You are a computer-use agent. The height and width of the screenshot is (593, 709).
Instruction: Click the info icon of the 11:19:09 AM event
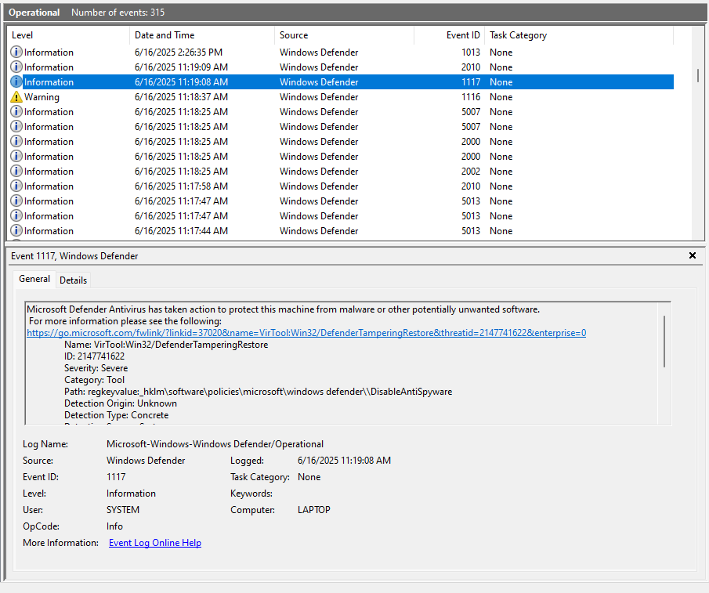pyautogui.click(x=16, y=67)
